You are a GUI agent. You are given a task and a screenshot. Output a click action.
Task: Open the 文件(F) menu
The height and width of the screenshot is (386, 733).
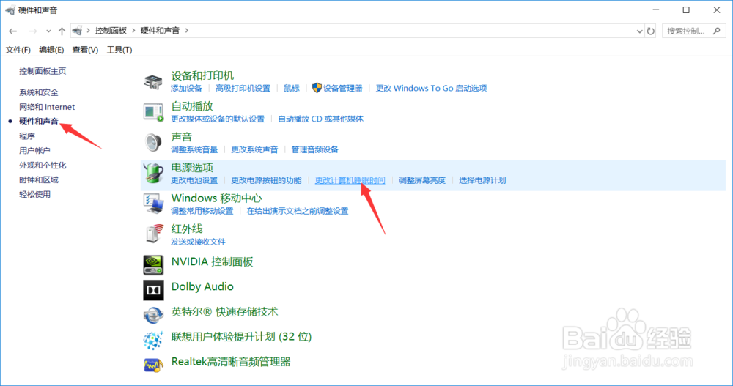tap(18, 50)
